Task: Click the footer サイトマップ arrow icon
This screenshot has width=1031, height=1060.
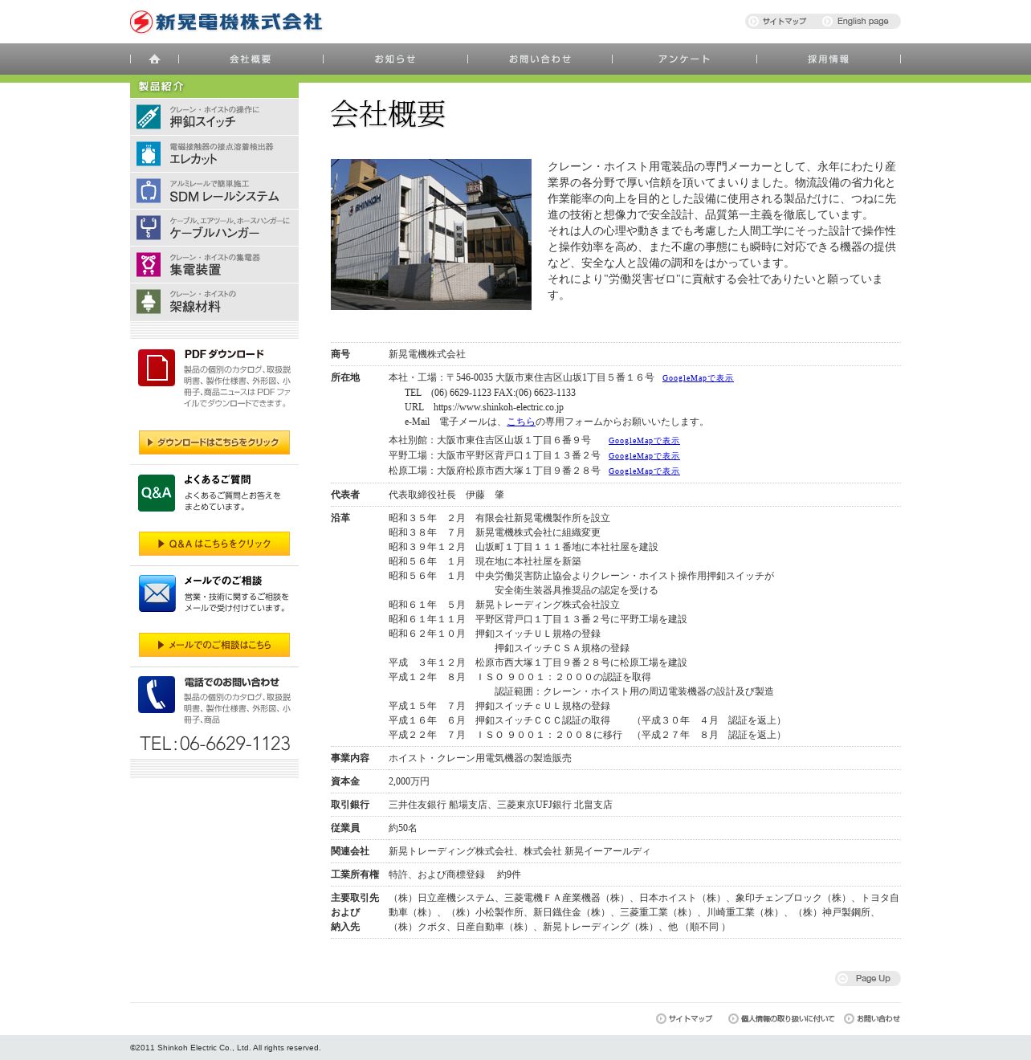Action: pyautogui.click(x=661, y=1019)
